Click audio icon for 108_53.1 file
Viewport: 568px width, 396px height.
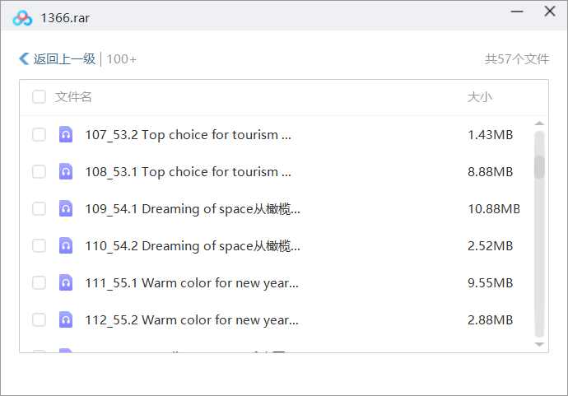[x=66, y=171]
